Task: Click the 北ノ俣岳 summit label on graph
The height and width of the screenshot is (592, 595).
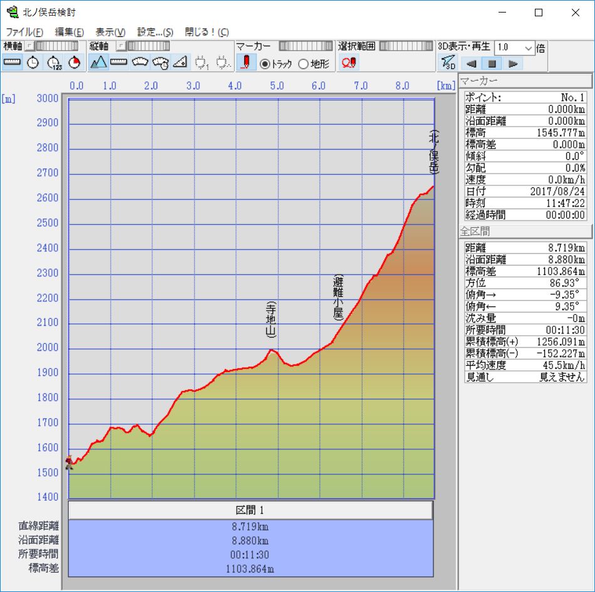Action: point(434,152)
